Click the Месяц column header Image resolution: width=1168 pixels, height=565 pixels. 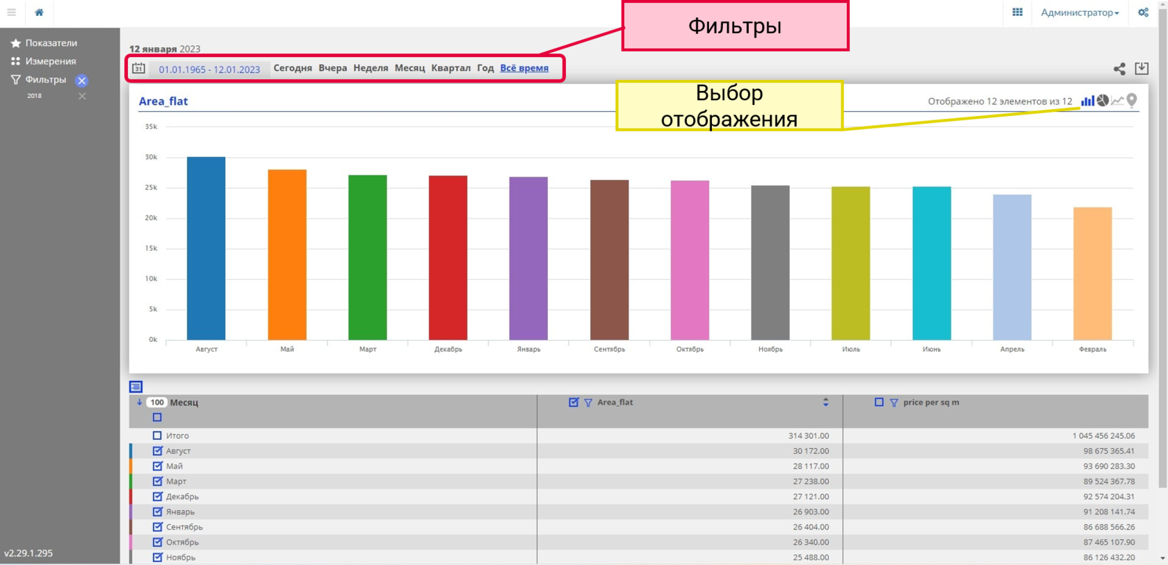184,402
